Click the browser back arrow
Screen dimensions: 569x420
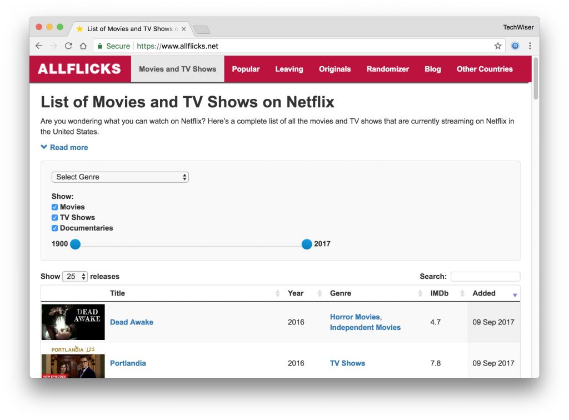(39, 46)
